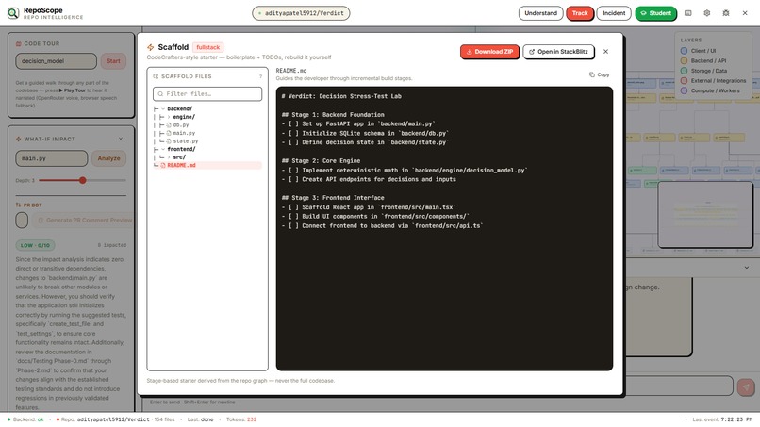Expand the chevron above the chat panel
This screenshot has height=427, width=760.
[747, 268]
